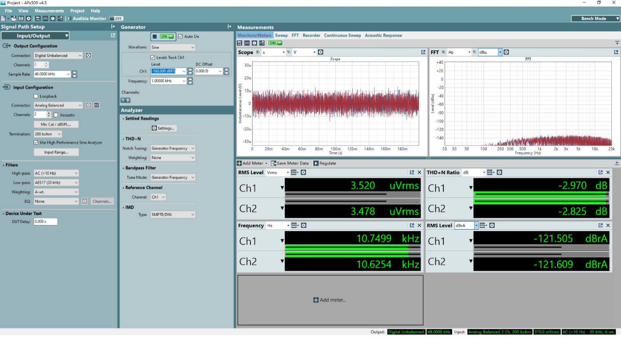Uncheck the Auto On checkbox
This screenshot has height=347, width=621.
pyautogui.click(x=181, y=36)
